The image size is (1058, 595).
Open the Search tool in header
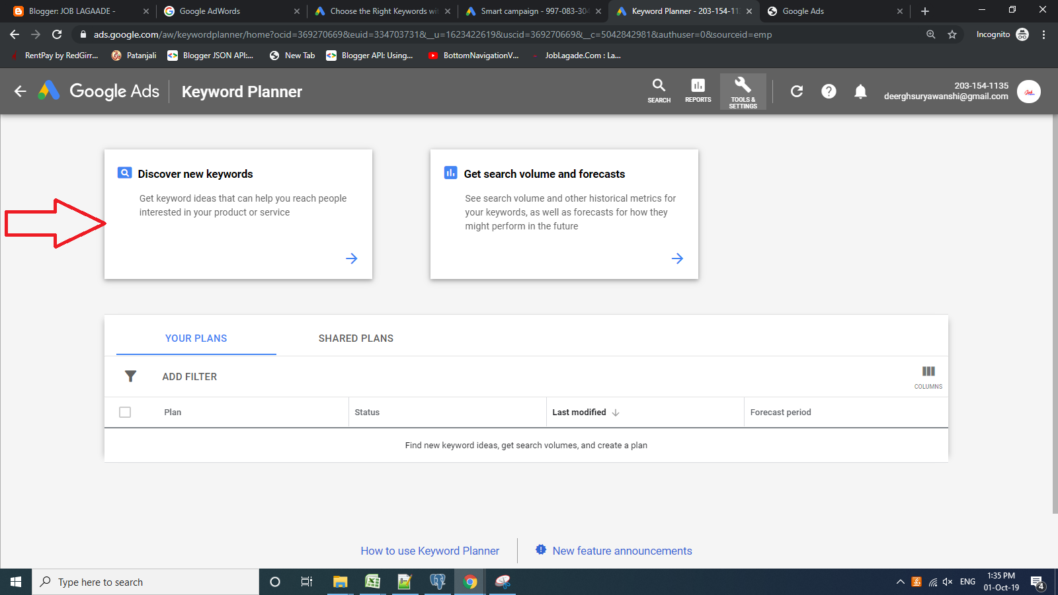[x=659, y=91]
